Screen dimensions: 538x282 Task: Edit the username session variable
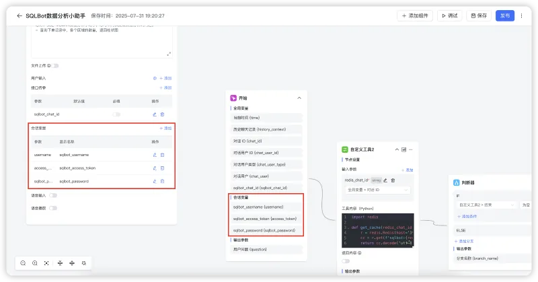155,155
